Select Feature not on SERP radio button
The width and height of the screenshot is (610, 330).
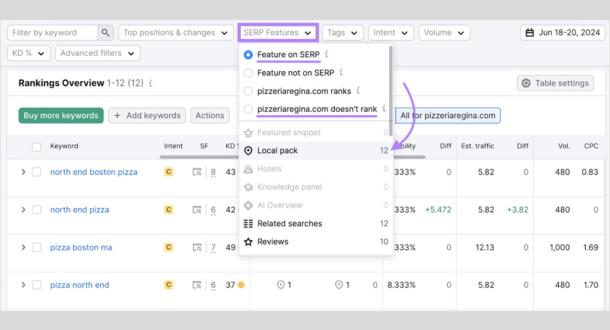click(x=248, y=73)
